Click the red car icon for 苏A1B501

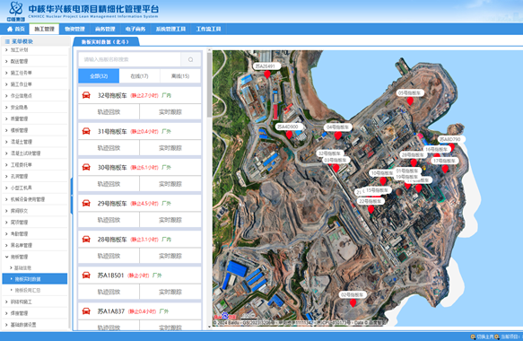[x=86, y=275]
